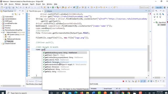The height and width of the screenshot is (94, 168).
Task: Click the Search flashlight icon in toolbar
Action: coord(69,7)
